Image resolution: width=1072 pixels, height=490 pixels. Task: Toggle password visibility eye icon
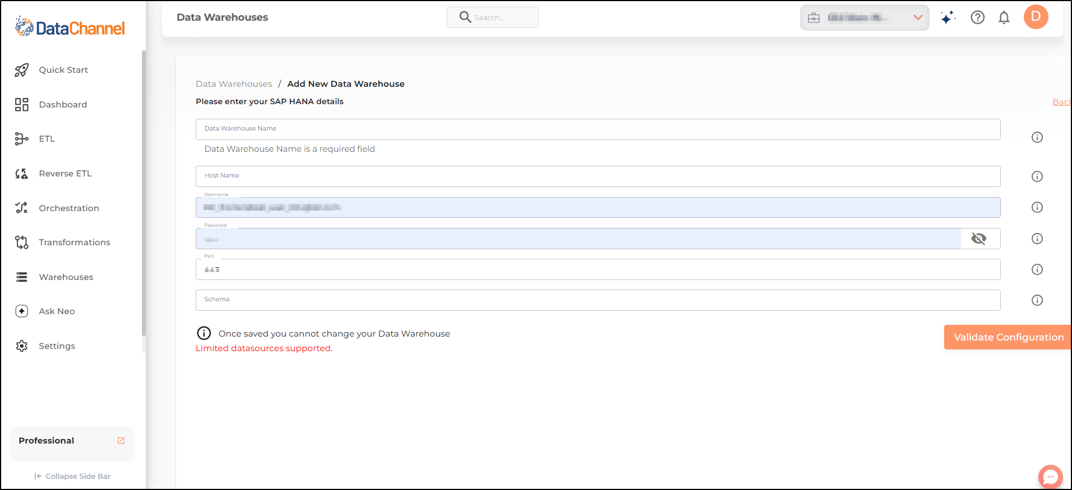click(978, 239)
